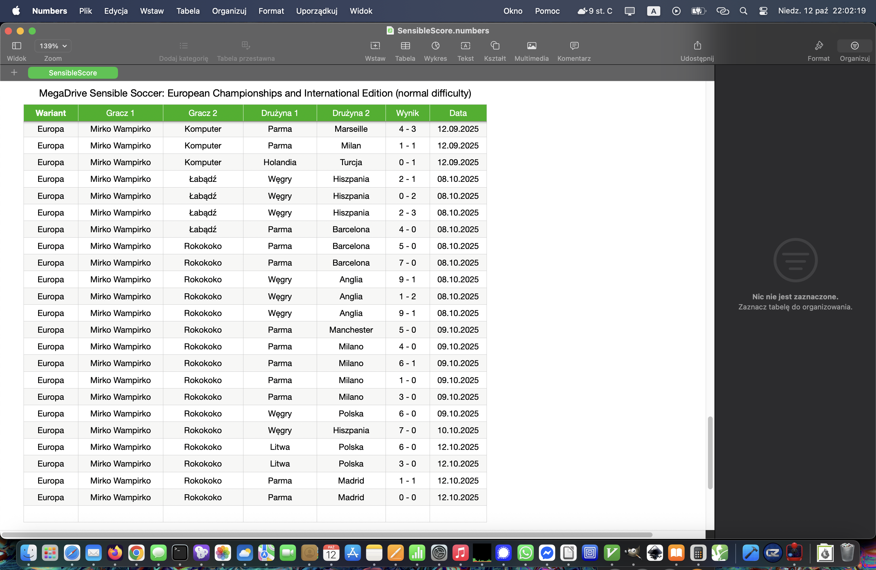Viewport: 876px width, 570px height.
Task: Click the Tabela table icon in toolbar
Action: coord(405,46)
